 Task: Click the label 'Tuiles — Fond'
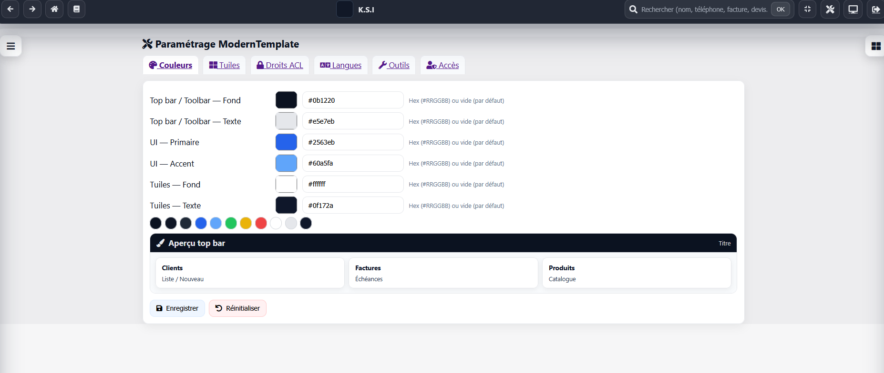click(x=175, y=185)
